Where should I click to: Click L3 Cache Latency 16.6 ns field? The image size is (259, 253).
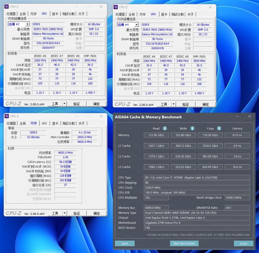click(237, 167)
